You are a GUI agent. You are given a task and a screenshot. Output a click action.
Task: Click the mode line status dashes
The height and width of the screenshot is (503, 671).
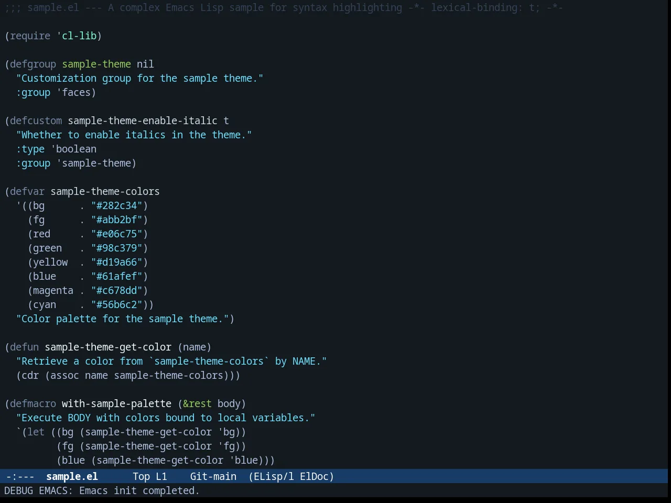pos(20,476)
